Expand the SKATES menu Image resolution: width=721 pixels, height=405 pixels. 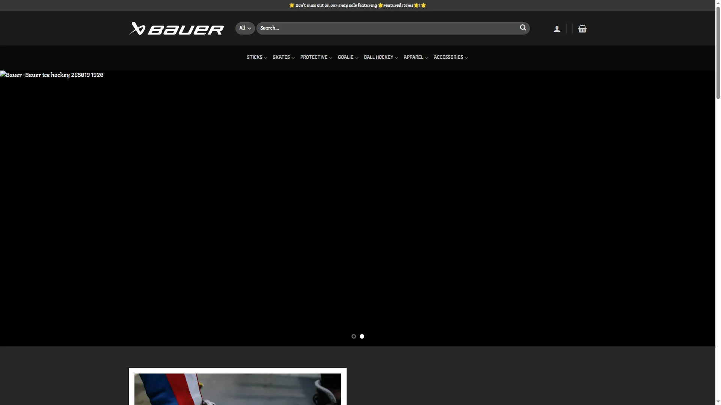284,57
